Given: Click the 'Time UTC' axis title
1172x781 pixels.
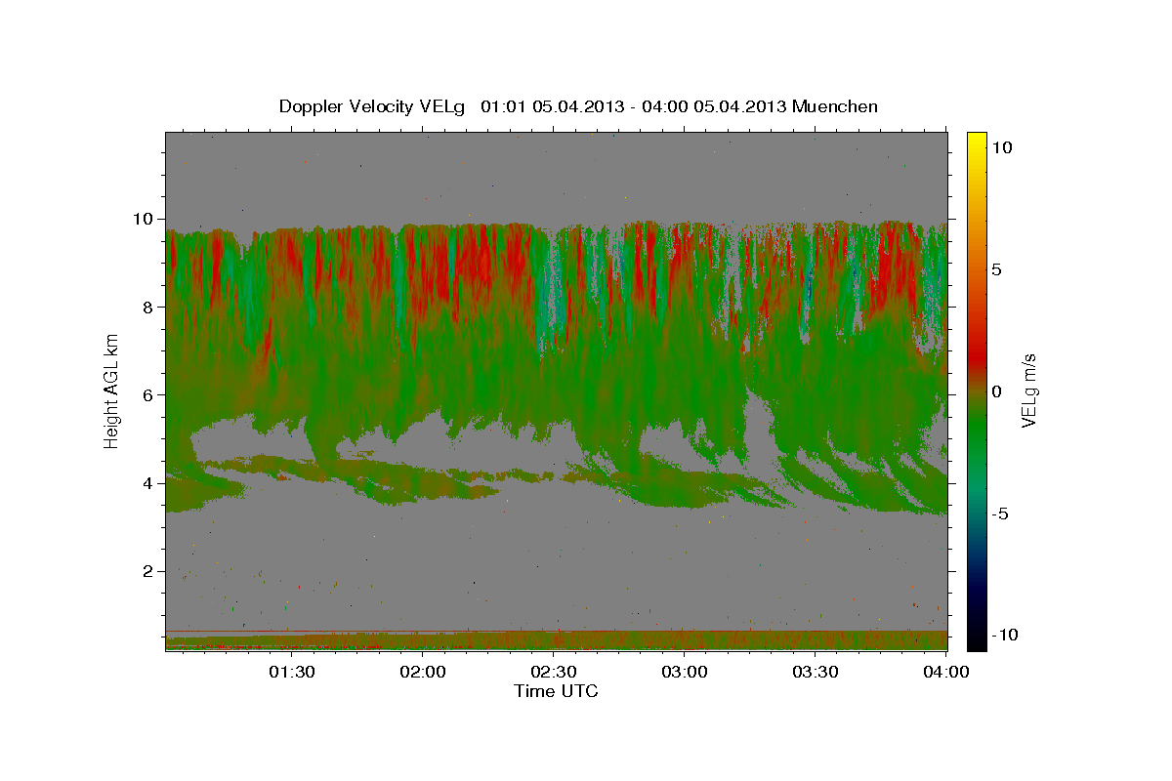Looking at the screenshot, I should click(556, 691).
